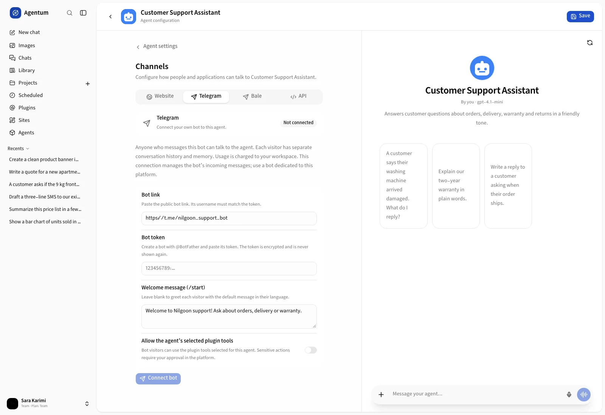Click the Agentum logo icon

coord(16,13)
